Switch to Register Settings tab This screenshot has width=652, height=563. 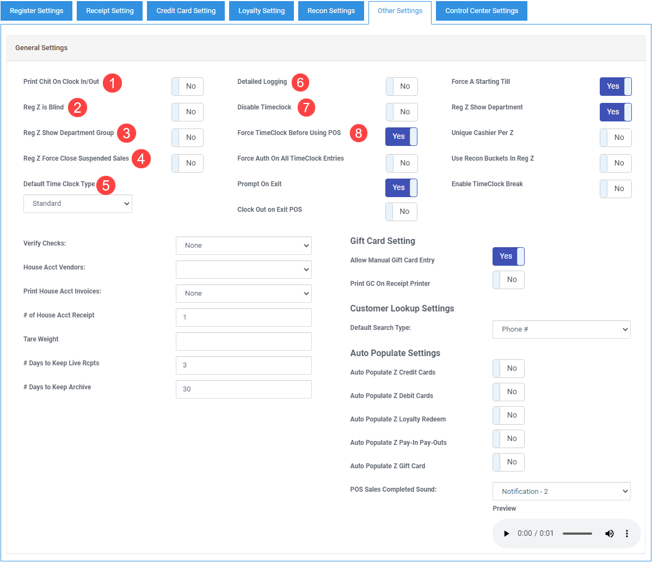(x=36, y=11)
